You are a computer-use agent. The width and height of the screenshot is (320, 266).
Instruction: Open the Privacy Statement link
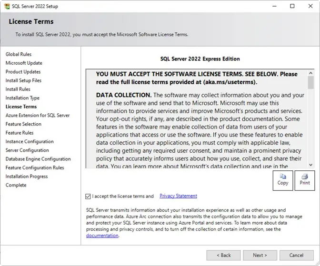tap(178, 196)
